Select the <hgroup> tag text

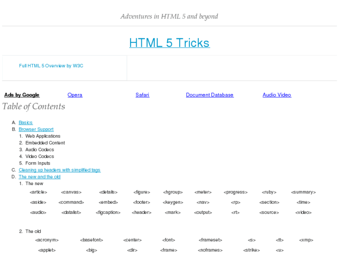pyautogui.click(x=173, y=192)
